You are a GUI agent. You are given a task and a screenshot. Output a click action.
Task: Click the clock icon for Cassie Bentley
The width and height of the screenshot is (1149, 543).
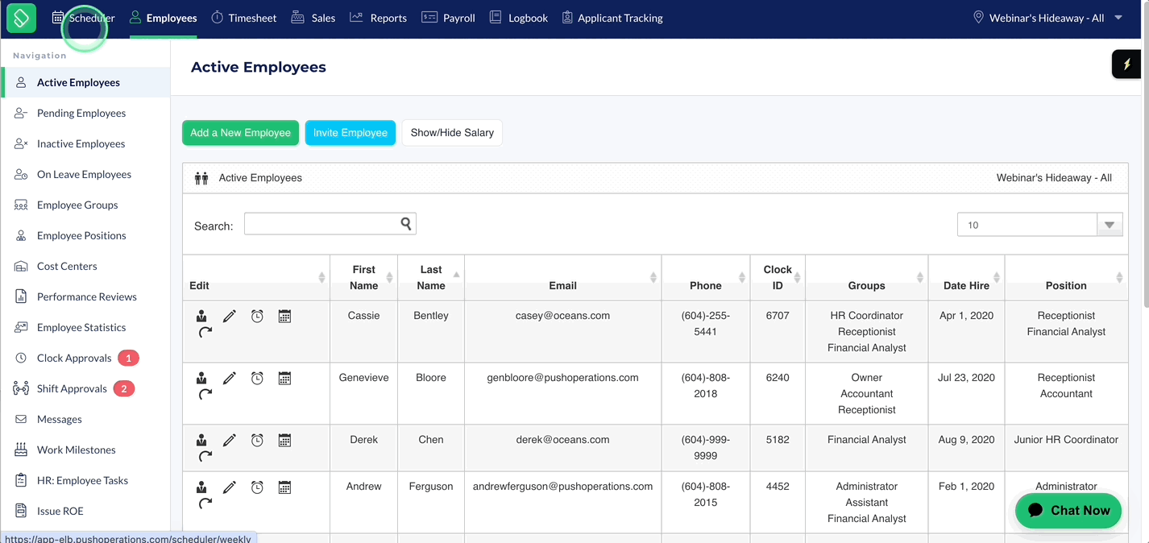(257, 317)
